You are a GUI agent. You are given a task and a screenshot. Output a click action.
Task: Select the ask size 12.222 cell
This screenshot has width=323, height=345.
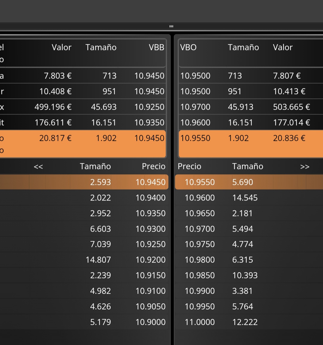[245, 322]
